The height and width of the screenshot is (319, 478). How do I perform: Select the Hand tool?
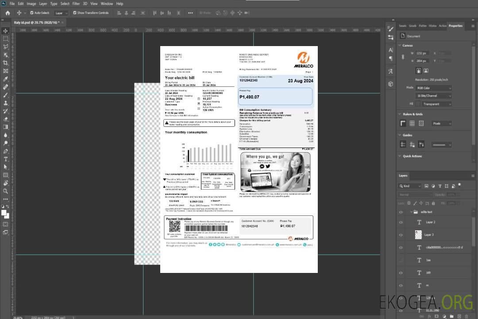pos(5,183)
